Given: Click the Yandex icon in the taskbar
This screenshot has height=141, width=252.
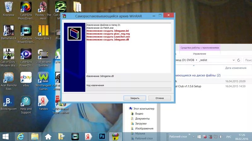Looking at the screenshot, I should click(x=88, y=137).
